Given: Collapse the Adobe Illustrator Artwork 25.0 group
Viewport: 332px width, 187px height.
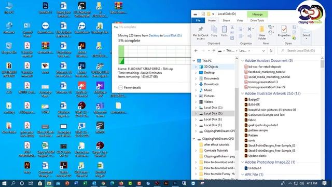Looking at the screenshot, I should pyautogui.click(x=242, y=94).
